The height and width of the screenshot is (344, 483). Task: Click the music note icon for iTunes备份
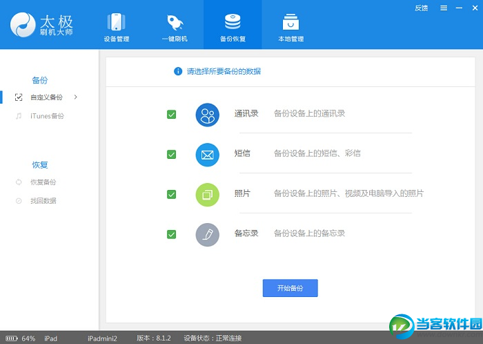tap(19, 116)
